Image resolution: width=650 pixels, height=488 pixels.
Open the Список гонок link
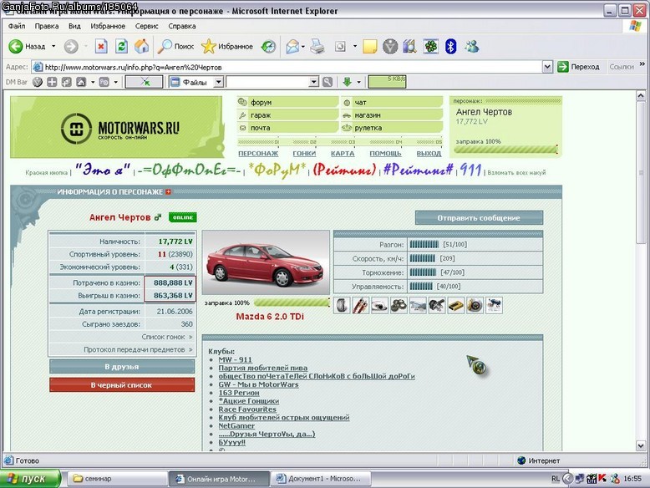[167, 337]
